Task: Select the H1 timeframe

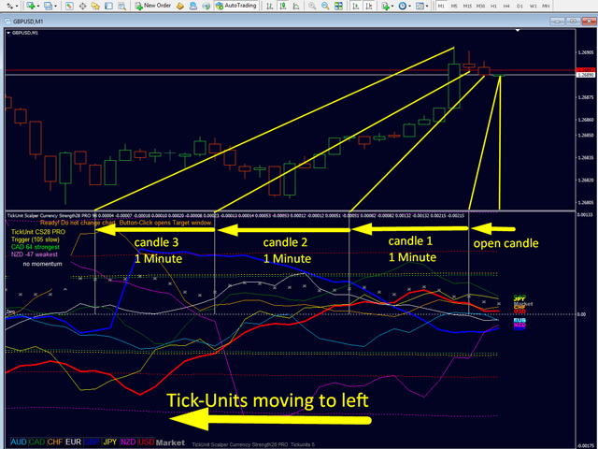Action: click(x=493, y=7)
